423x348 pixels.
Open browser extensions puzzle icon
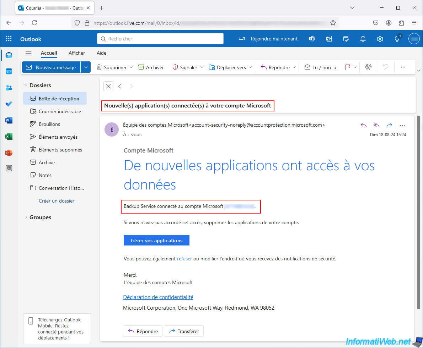click(401, 23)
